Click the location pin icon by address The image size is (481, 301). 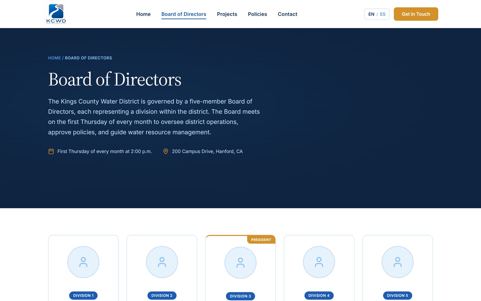166,151
